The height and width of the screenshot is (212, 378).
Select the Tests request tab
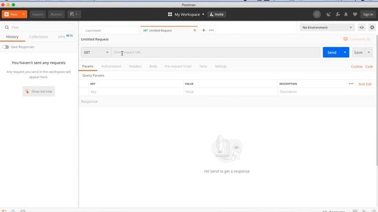coord(203,67)
